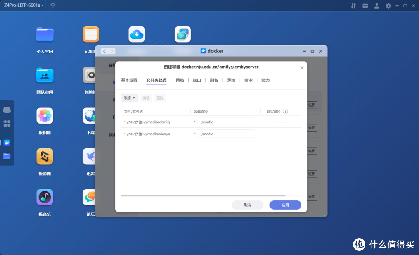Open the 端口 tab
Viewport: 419px width, 255px height.
[197, 80]
